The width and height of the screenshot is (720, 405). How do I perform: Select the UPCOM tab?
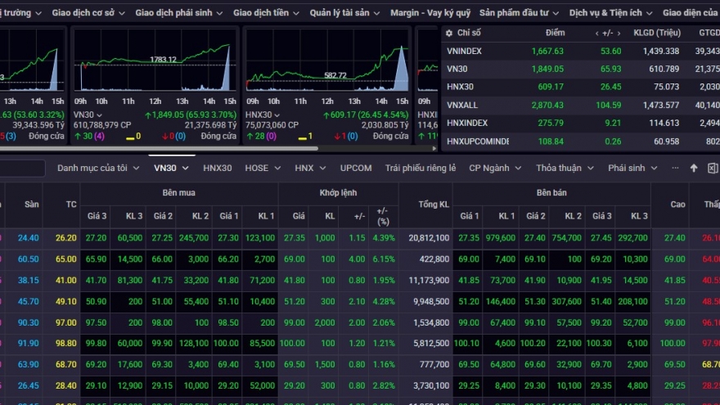[355, 168]
